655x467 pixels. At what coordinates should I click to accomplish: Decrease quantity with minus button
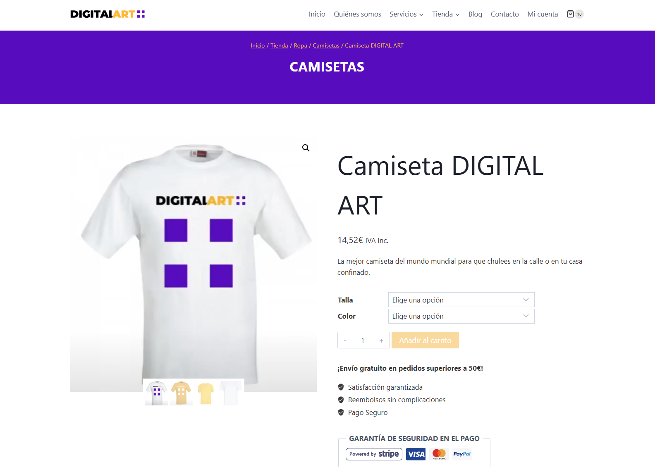pos(345,341)
